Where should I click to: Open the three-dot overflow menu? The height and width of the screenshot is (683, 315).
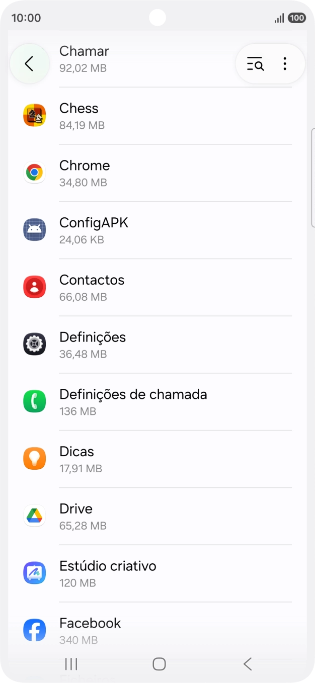tap(285, 64)
